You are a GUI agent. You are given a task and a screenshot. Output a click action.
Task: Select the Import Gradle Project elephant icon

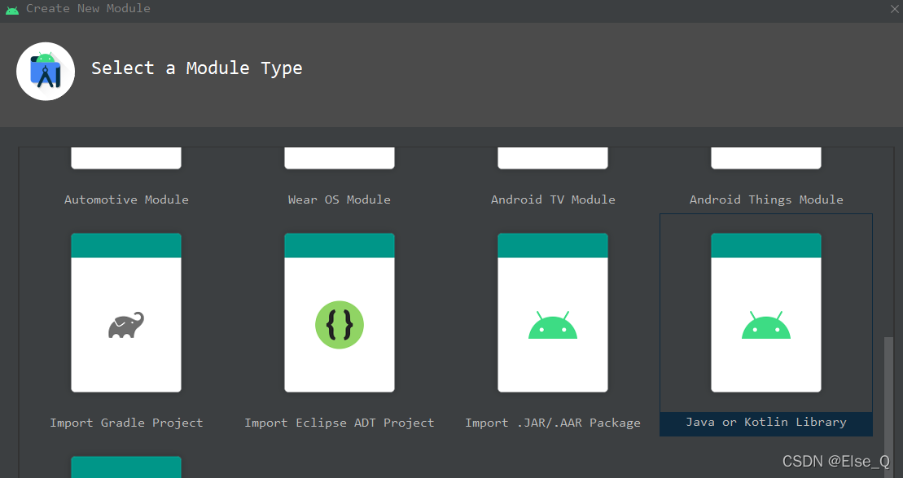[126, 326]
